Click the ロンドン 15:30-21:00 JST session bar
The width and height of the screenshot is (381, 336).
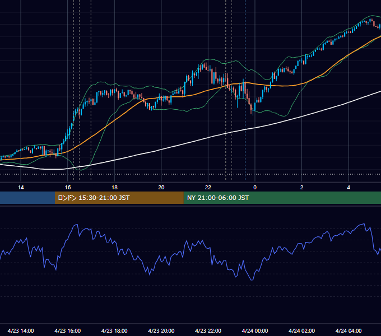point(119,198)
